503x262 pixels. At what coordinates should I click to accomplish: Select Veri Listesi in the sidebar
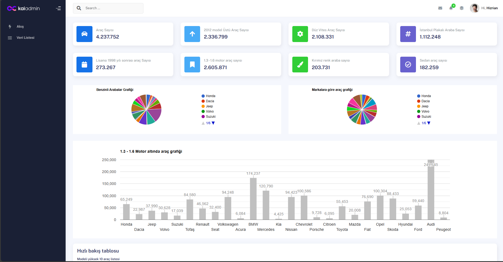coord(25,38)
